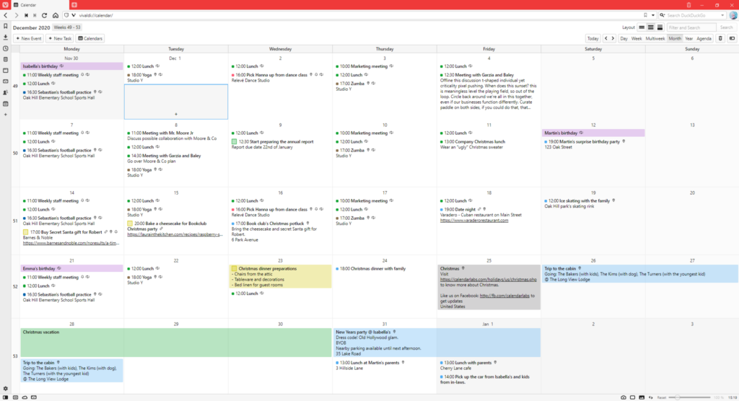Check the 'Start preparing the annual report' task box

click(235, 141)
